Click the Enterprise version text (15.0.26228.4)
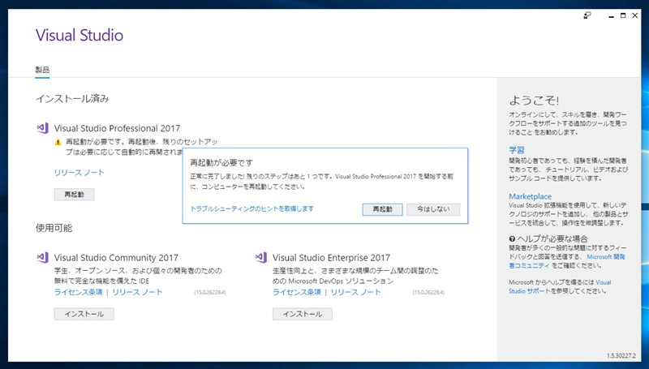Image resolution: width=649 pixels, height=369 pixels. (x=429, y=293)
